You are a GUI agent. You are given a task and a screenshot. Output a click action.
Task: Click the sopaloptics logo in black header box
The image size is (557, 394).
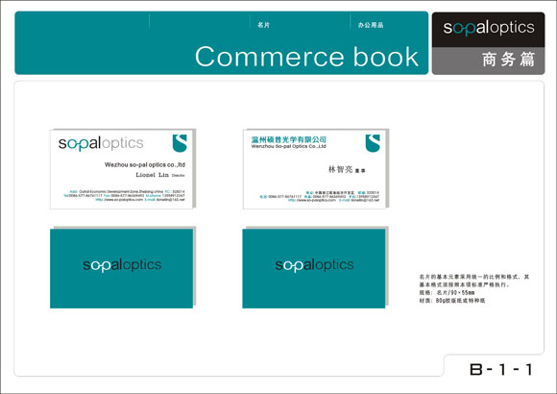tap(489, 28)
